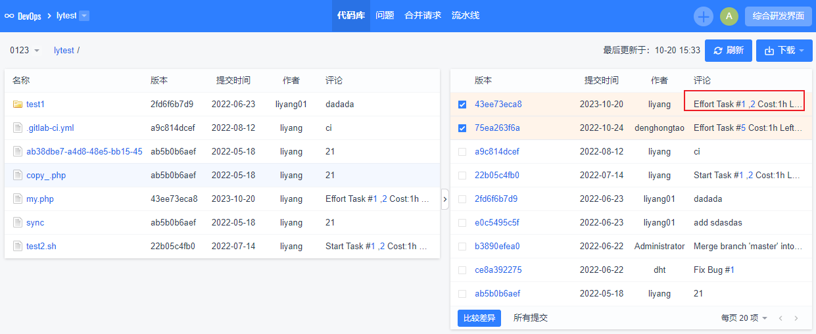Viewport: 816px width, 334px height.
Task: Click the blue plus icon in header
Action: [x=704, y=16]
